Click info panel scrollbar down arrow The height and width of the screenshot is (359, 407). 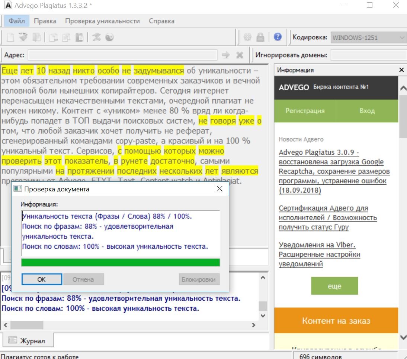point(403,337)
